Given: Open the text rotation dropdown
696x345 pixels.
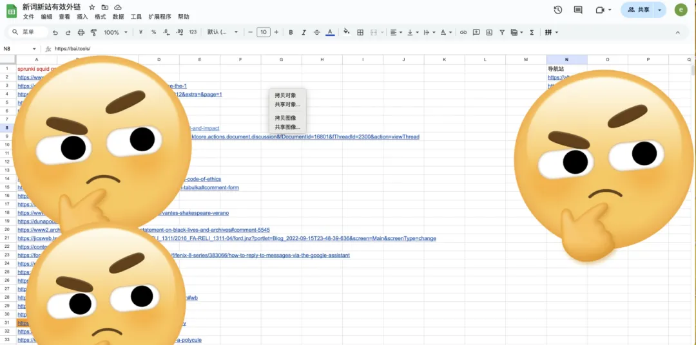Looking at the screenshot, I should click(x=446, y=32).
